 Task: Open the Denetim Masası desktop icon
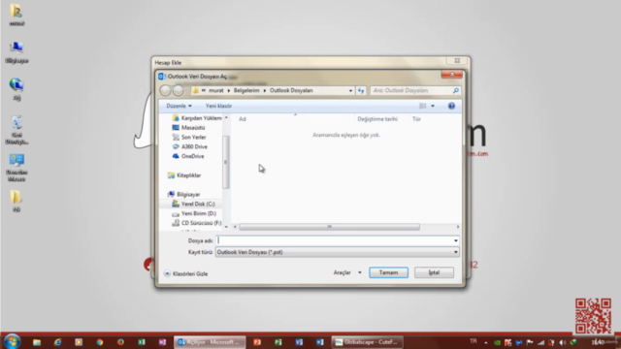[x=16, y=168]
